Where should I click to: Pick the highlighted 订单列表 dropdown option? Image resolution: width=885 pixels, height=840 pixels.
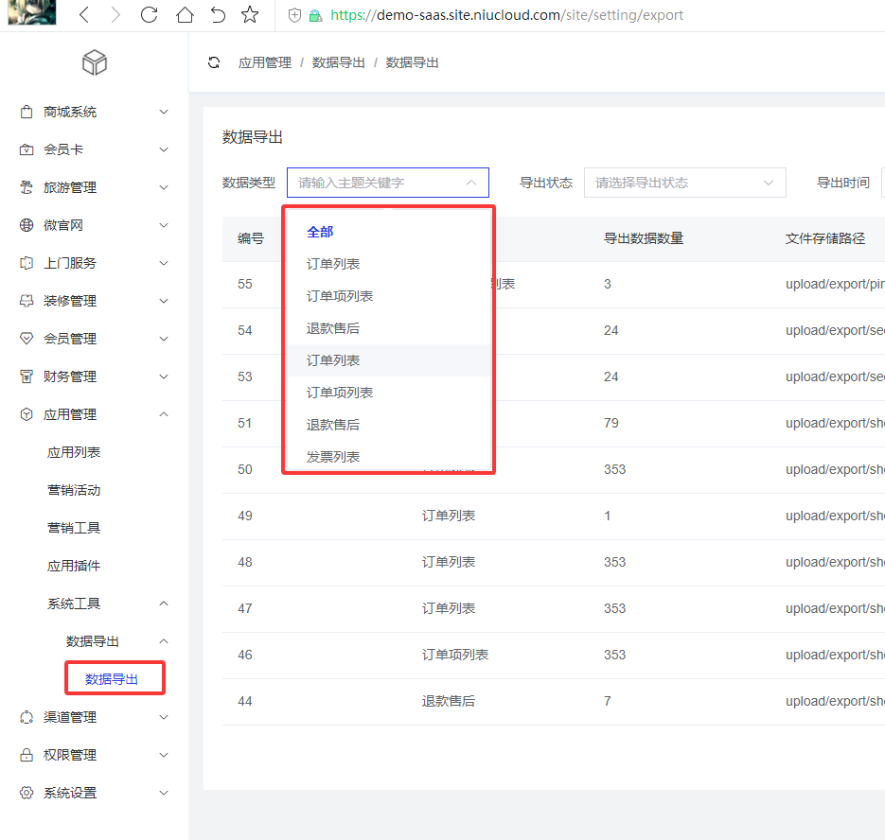pos(333,360)
